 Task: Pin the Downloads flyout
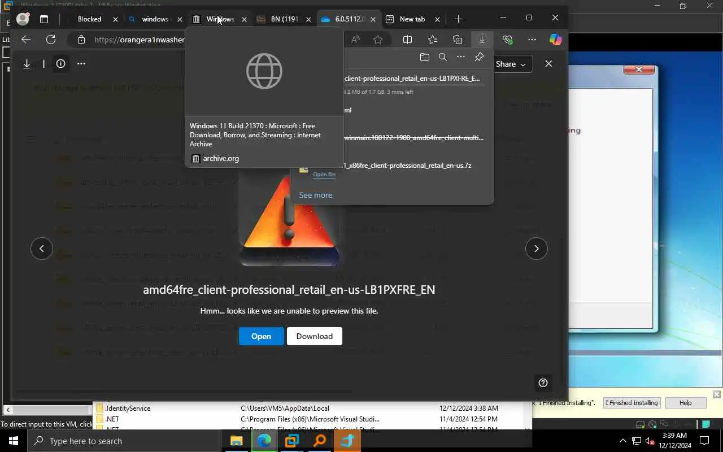pyautogui.click(x=479, y=57)
